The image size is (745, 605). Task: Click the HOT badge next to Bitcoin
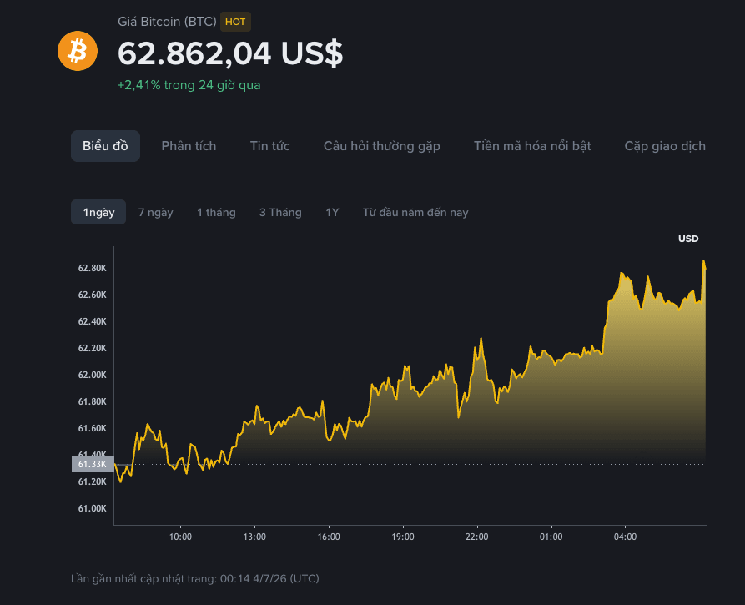[x=235, y=22]
